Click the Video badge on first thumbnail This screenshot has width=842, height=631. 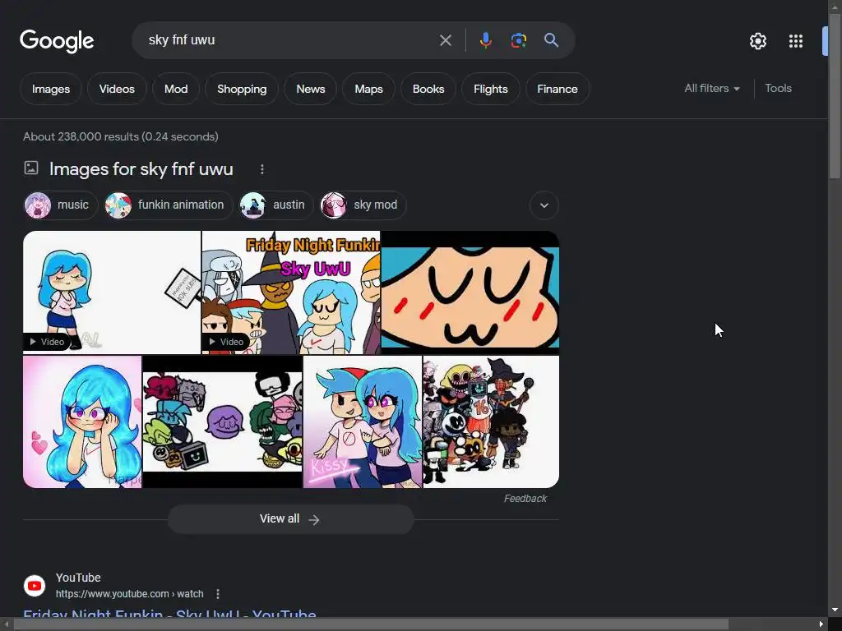pyautogui.click(x=47, y=342)
